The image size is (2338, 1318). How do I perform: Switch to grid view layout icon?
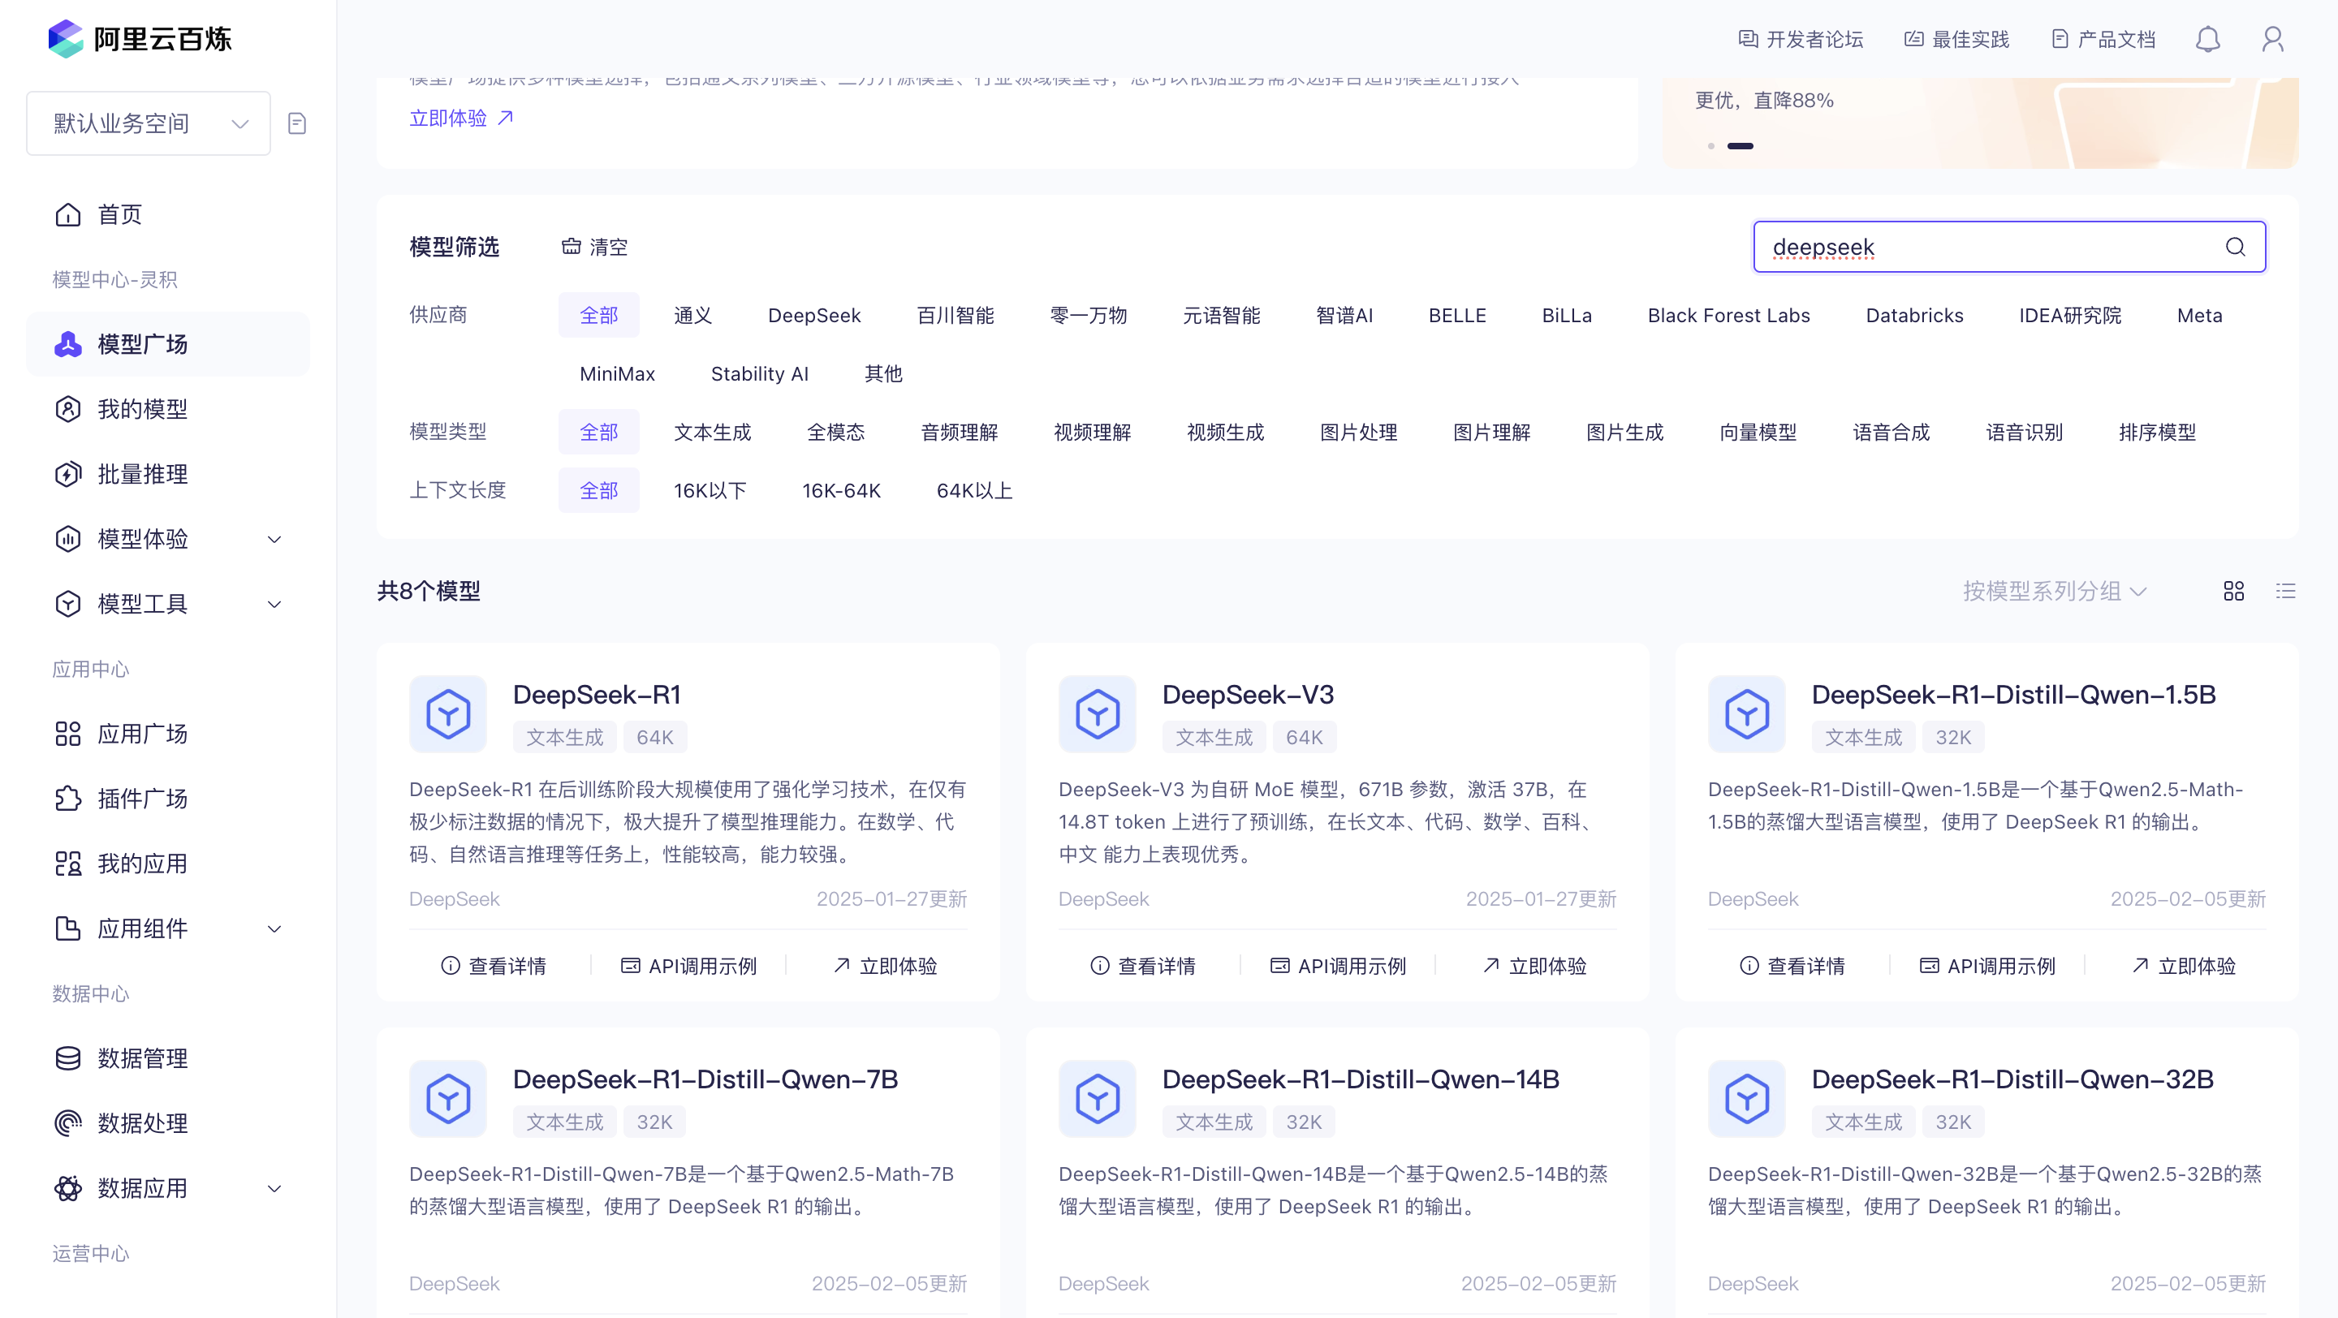click(x=2233, y=592)
